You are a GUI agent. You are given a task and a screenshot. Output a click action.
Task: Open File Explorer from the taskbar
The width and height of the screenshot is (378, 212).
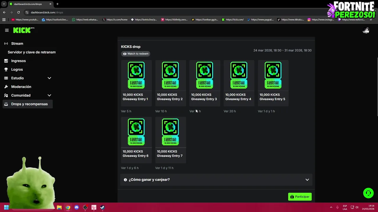[59, 207]
